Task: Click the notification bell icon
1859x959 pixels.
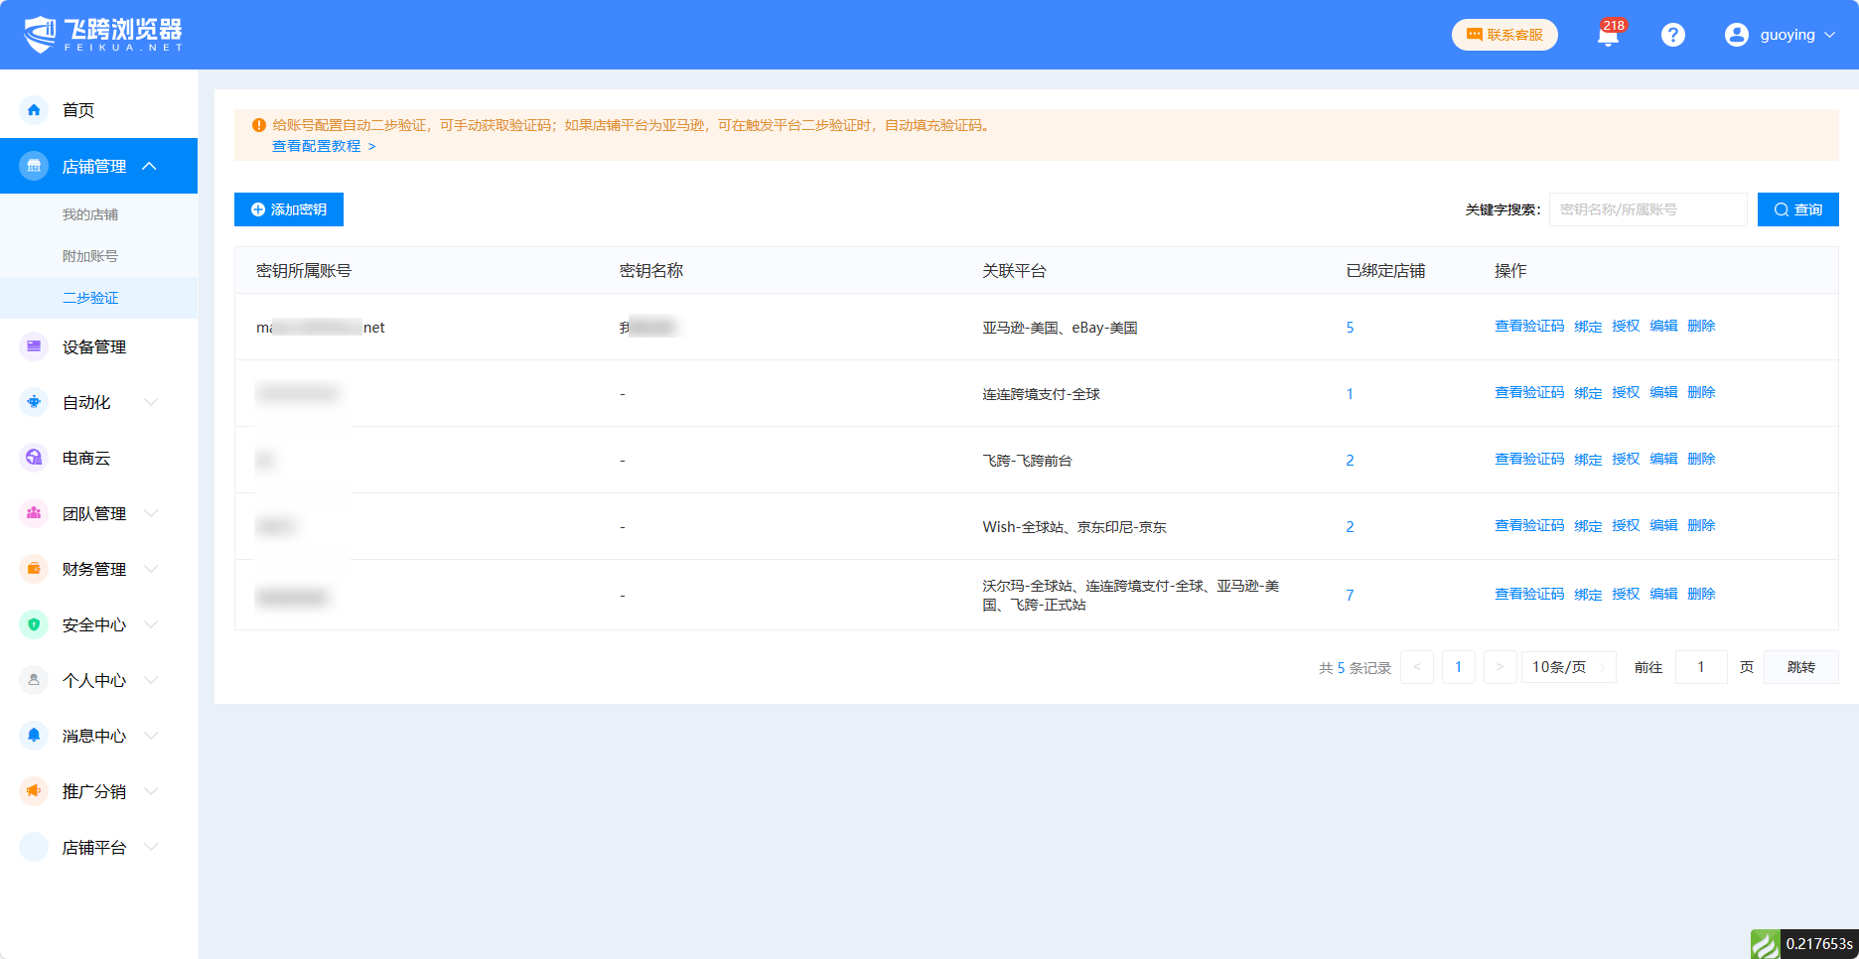Action: pos(1608,36)
